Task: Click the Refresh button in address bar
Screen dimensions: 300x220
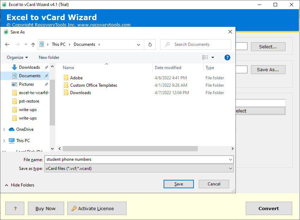Action: coord(150,44)
